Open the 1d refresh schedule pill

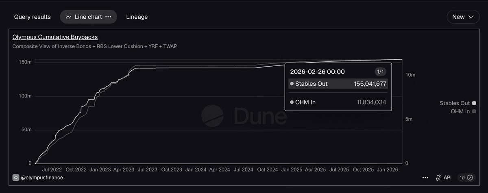tap(466, 178)
